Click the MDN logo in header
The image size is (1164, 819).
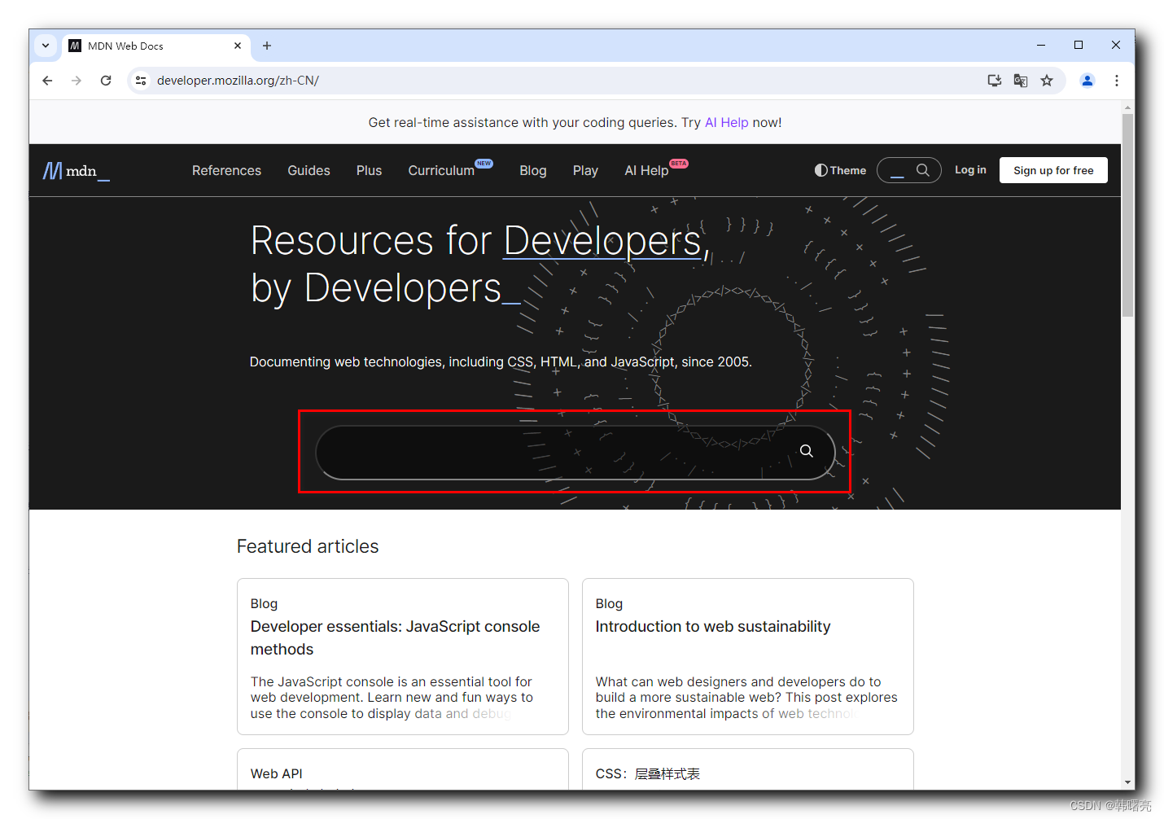coord(76,171)
